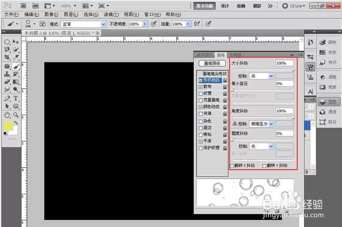342x227 pixels.
Task: Uncheck the 形状动态 checkbox
Action: pos(201,80)
